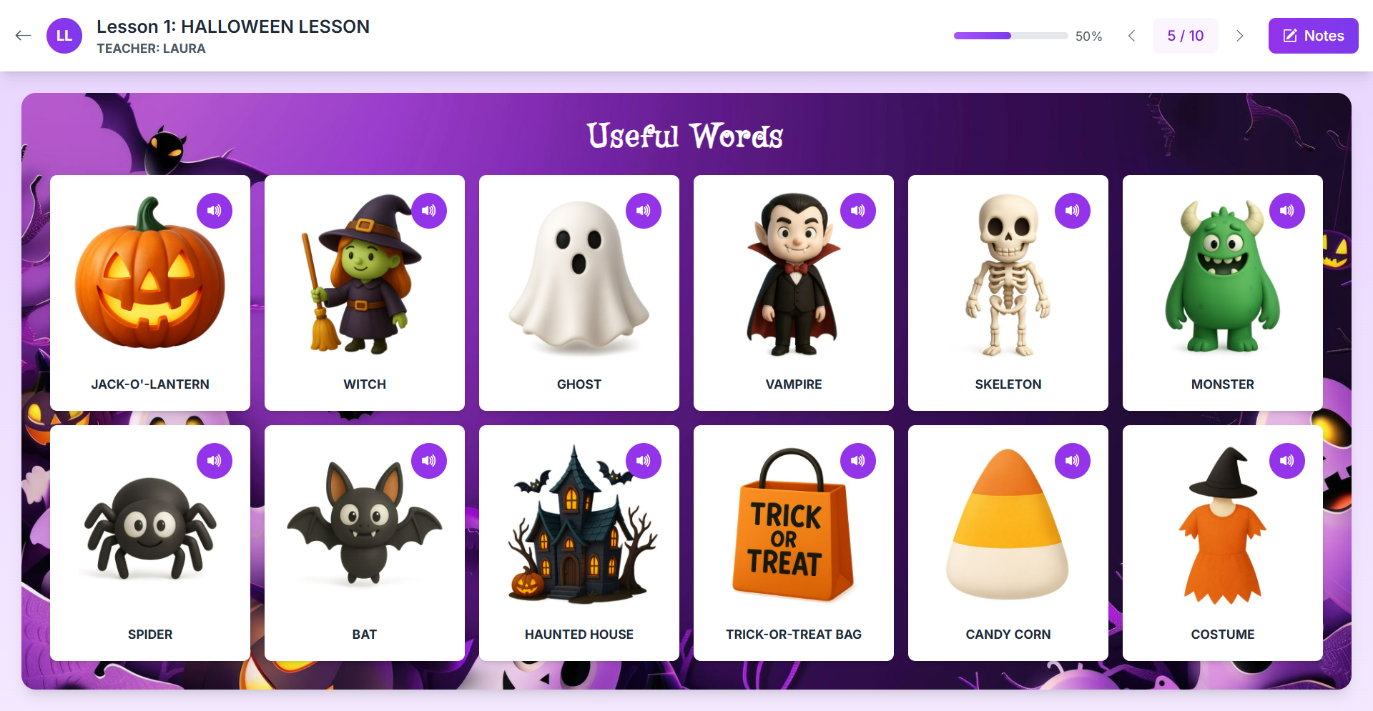
Task: Play Candy Corn pronunciation
Action: tap(1073, 461)
